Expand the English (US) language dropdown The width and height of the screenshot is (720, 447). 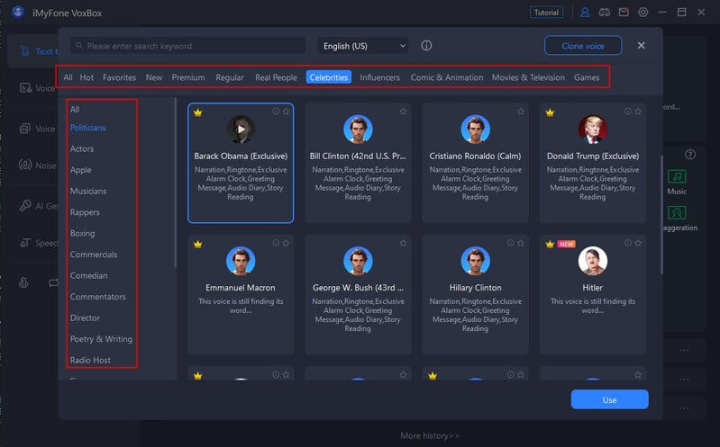[x=362, y=46]
